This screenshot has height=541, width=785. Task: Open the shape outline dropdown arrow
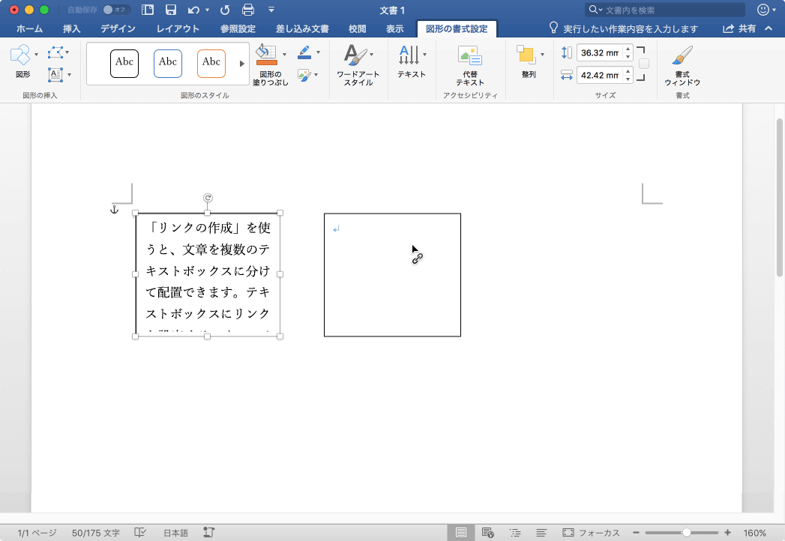click(319, 52)
